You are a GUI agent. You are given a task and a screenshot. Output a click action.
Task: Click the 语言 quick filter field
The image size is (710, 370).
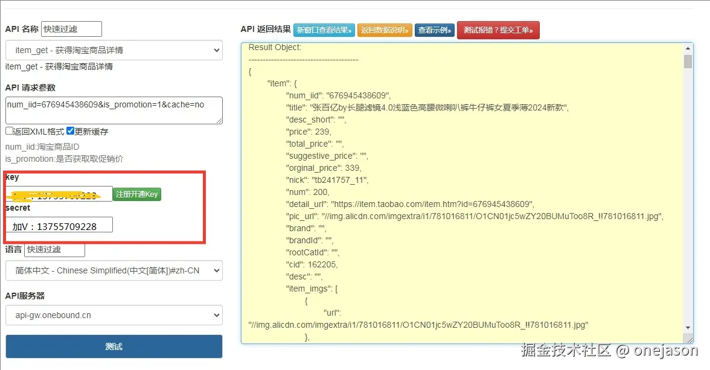point(54,249)
